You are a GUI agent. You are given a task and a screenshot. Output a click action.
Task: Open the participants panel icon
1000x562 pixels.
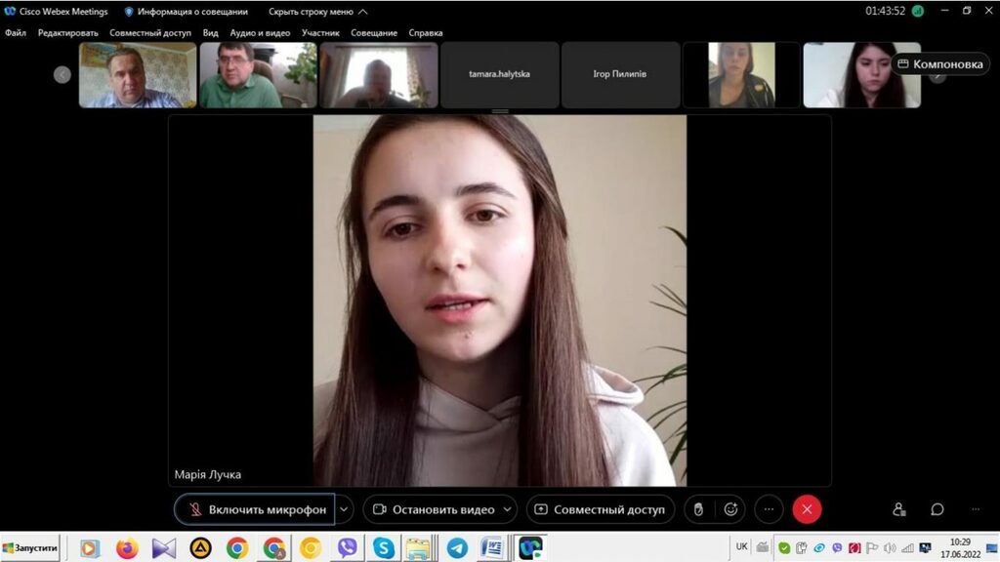coord(898,509)
